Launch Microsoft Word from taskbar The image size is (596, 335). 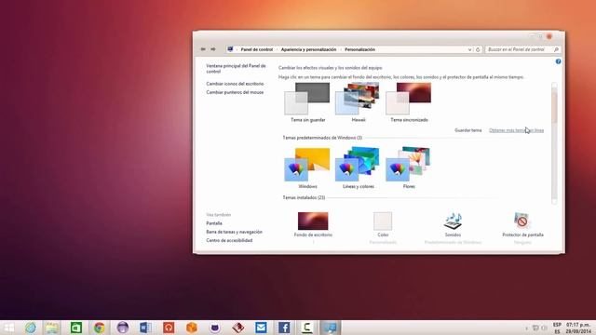click(x=145, y=328)
